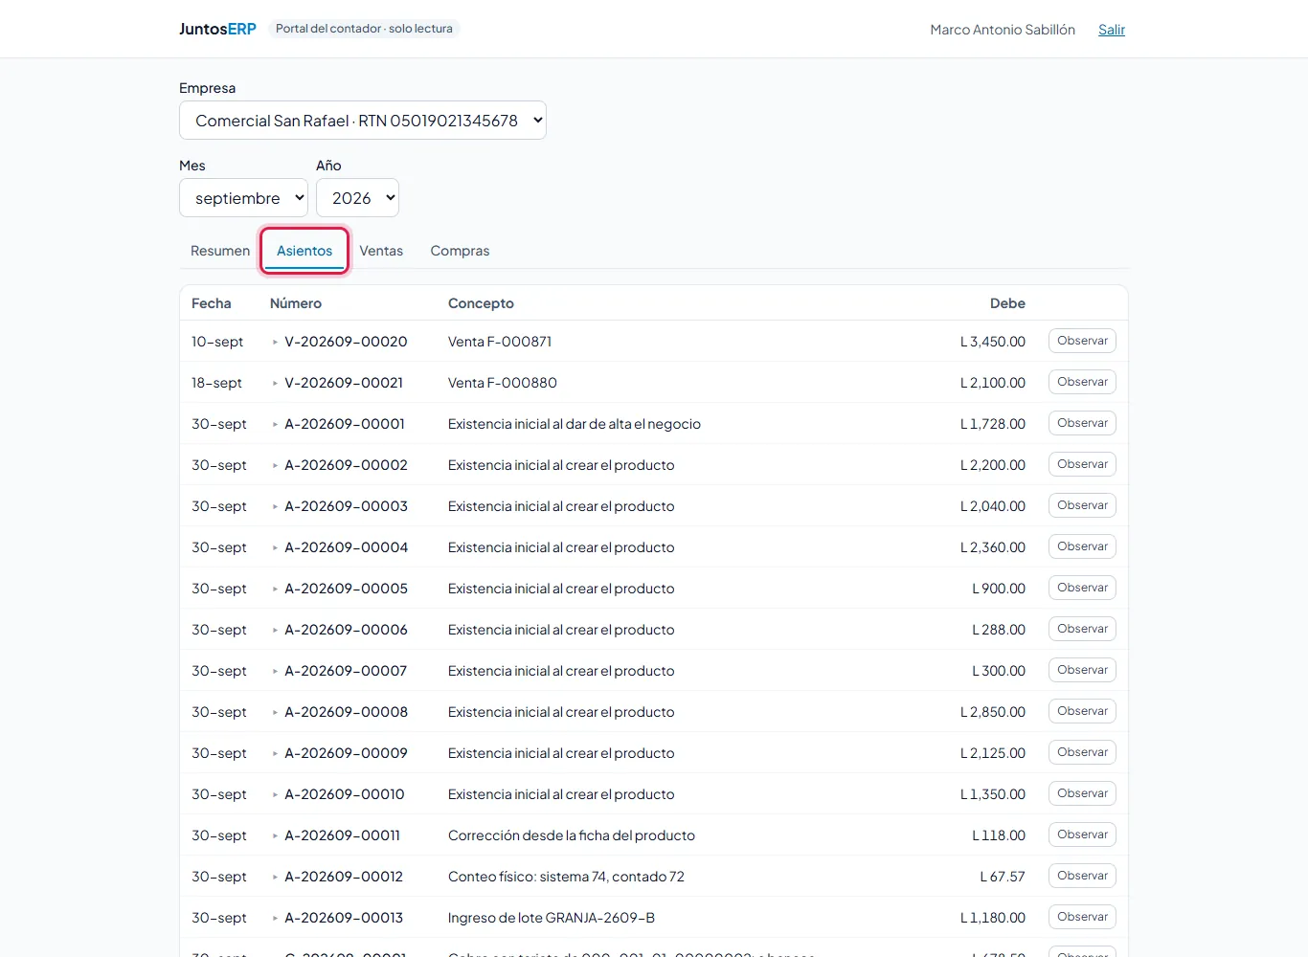
Task: Expand entry V-202609-00021 triangle
Action: point(275,383)
